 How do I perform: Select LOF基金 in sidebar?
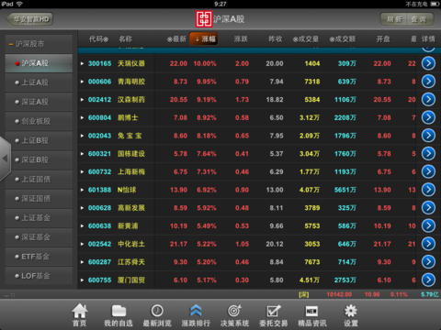coord(39,276)
